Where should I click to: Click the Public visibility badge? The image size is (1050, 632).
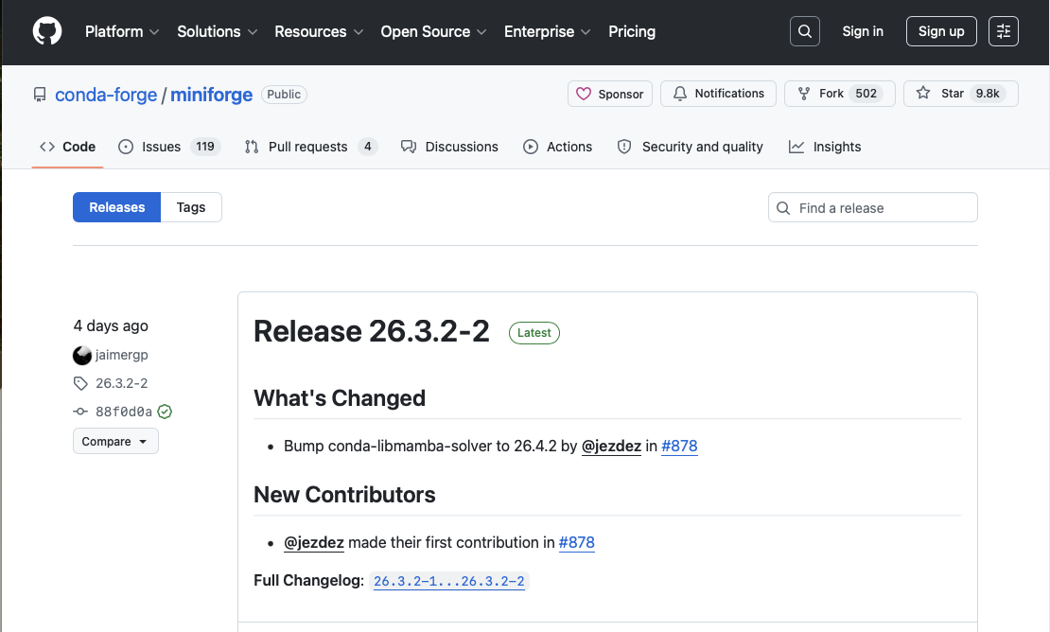click(284, 95)
